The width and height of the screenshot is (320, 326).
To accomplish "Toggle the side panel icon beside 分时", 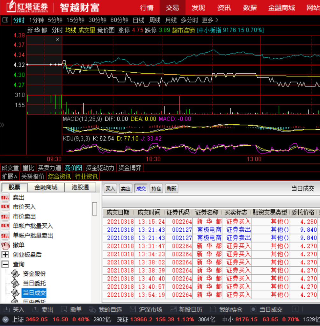I will pos(5,20).
